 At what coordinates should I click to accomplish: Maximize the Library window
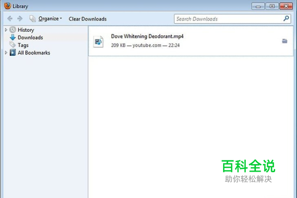[272, 6]
